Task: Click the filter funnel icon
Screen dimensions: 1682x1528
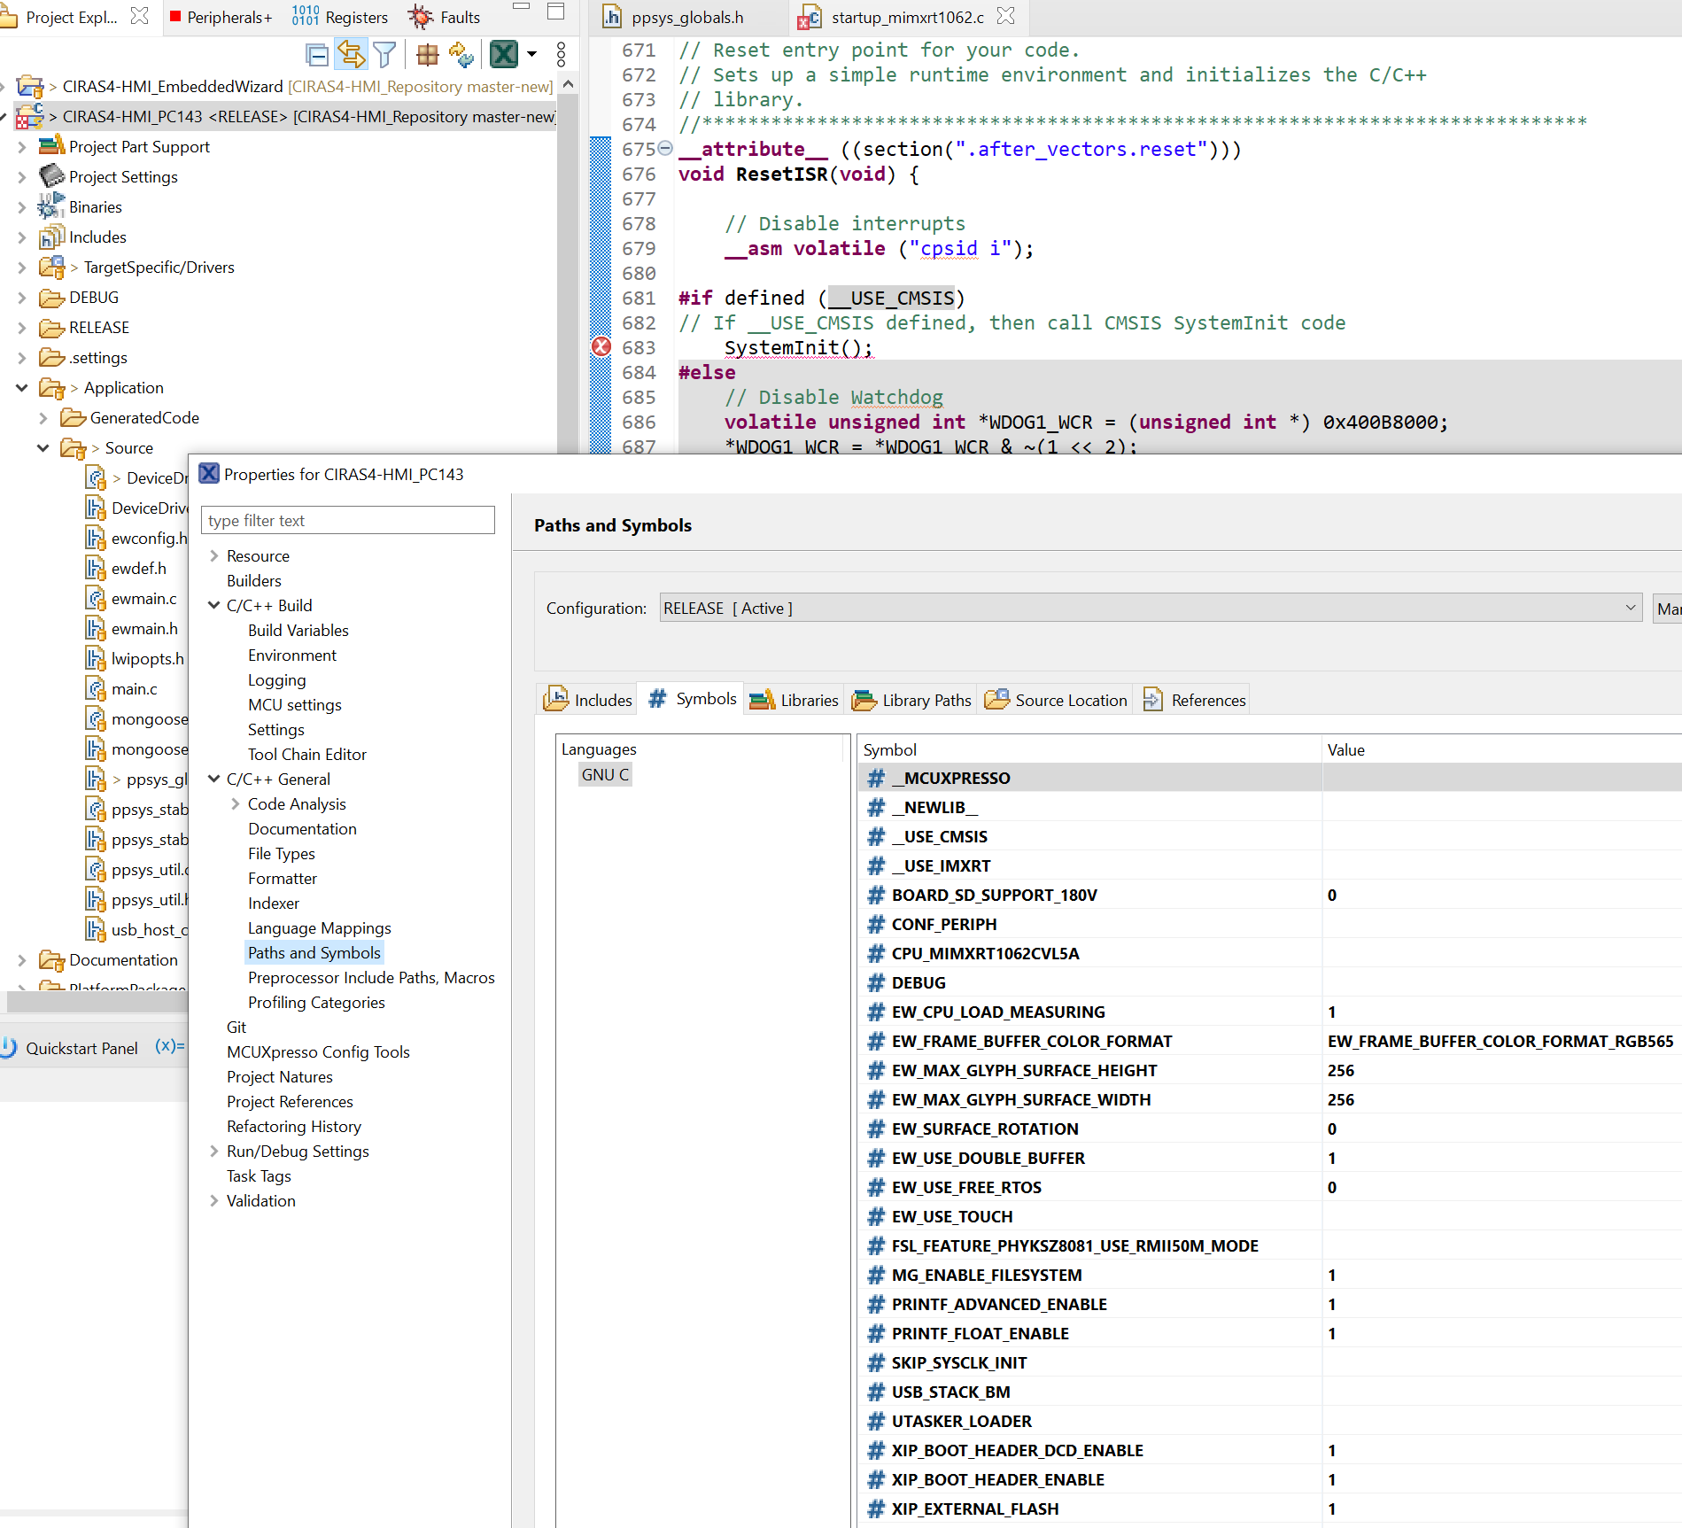Action: pos(384,55)
